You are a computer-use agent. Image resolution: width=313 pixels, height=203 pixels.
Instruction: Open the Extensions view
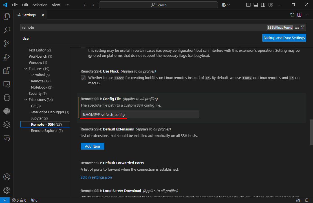point(6,71)
